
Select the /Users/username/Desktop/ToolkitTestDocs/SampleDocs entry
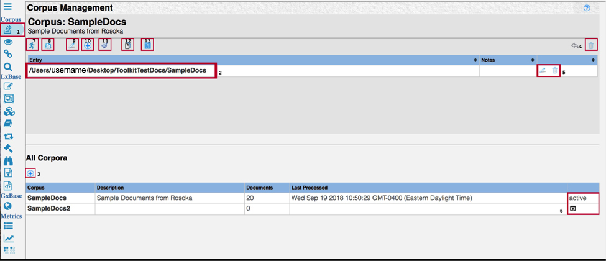click(118, 70)
